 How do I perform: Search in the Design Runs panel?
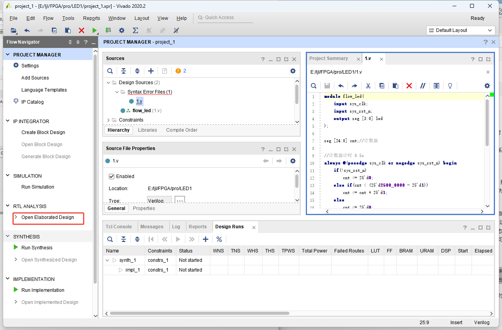pyautogui.click(x=110, y=239)
